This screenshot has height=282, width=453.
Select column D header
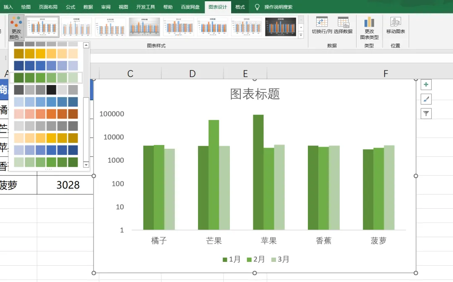pos(193,74)
